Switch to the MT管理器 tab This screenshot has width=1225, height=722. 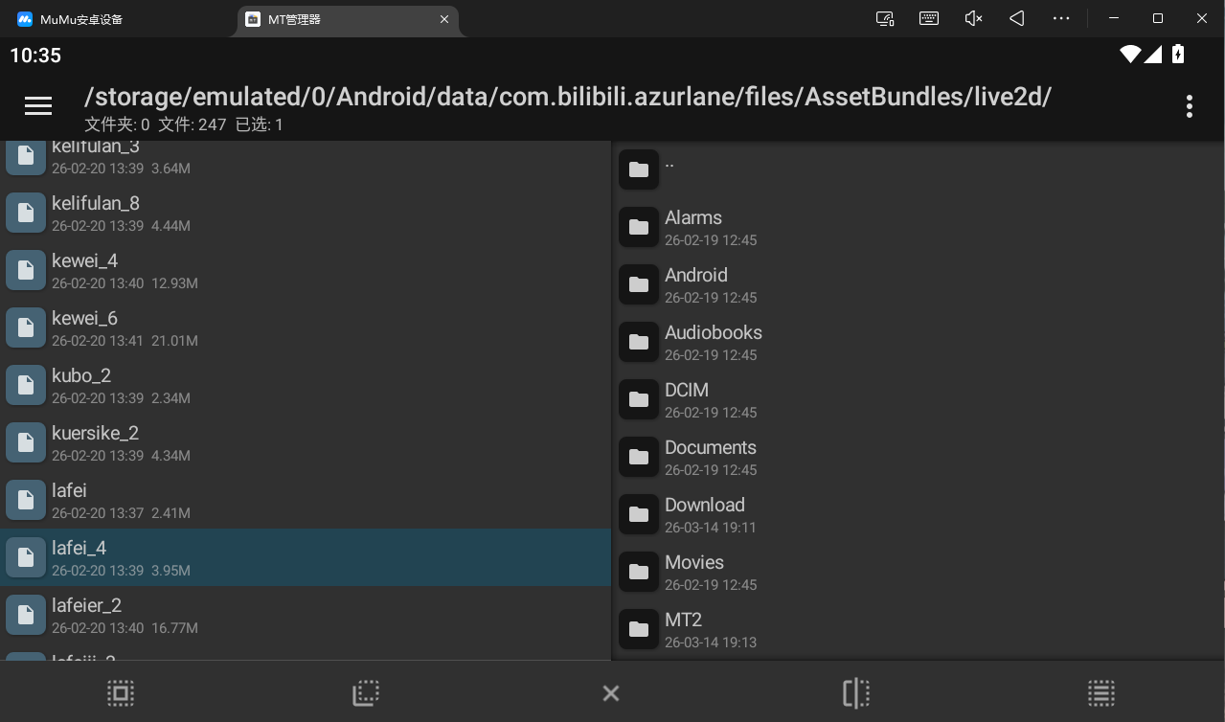point(335,19)
